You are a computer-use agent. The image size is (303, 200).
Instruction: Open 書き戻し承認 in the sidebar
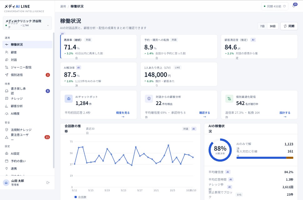tap(27, 91)
